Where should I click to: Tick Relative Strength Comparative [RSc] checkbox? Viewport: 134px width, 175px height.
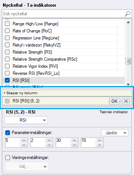[7, 59]
